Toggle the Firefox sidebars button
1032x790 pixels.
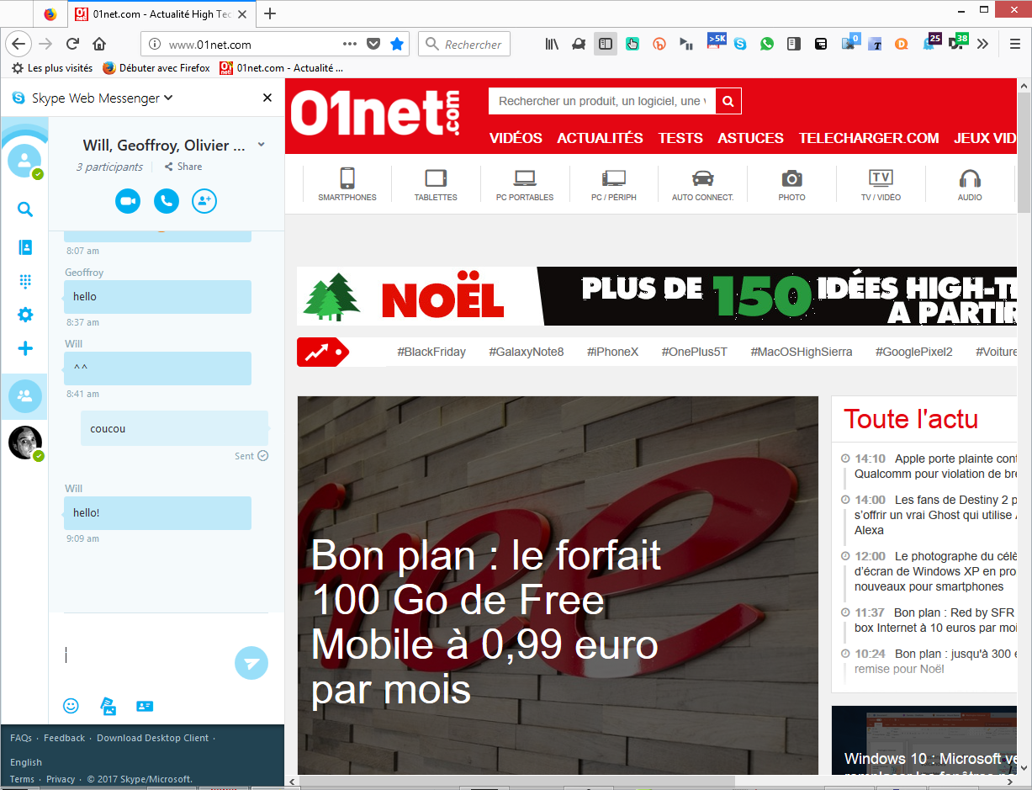point(605,44)
